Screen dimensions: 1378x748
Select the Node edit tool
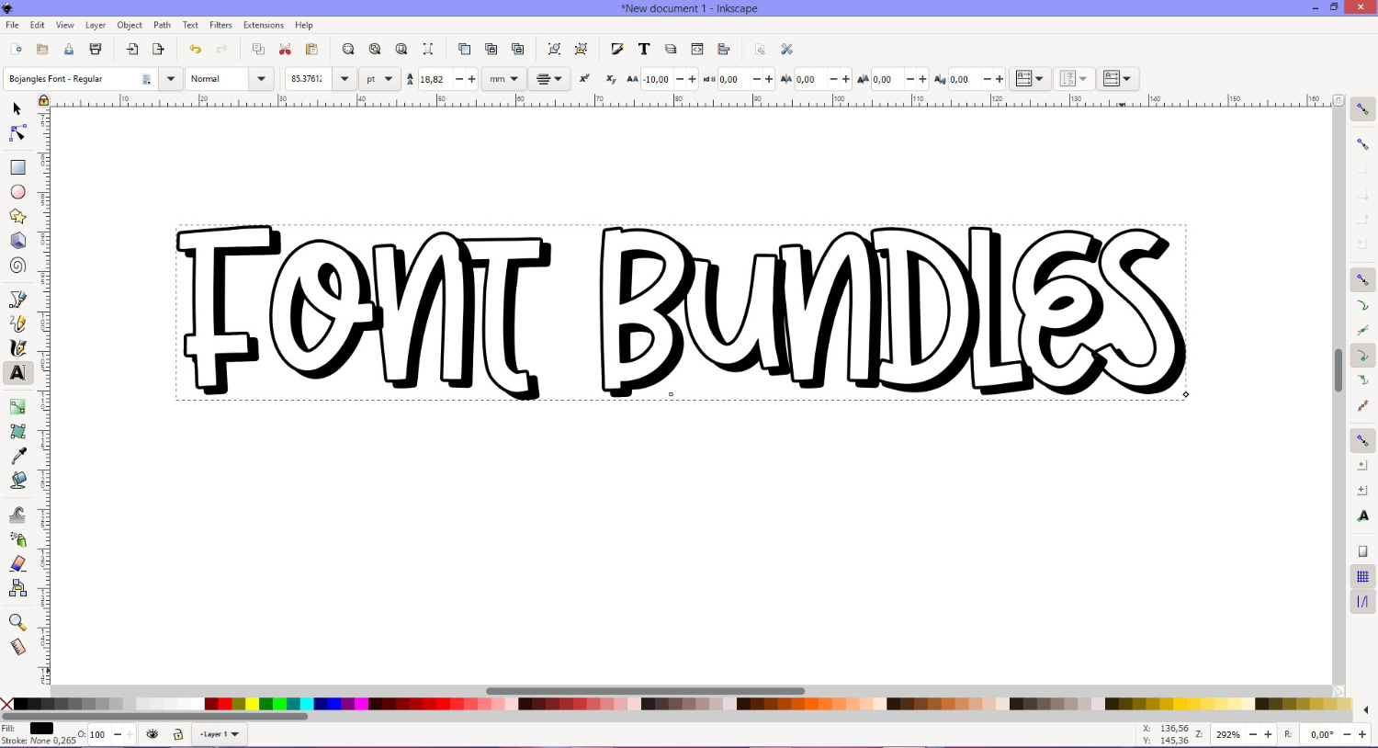(x=17, y=133)
